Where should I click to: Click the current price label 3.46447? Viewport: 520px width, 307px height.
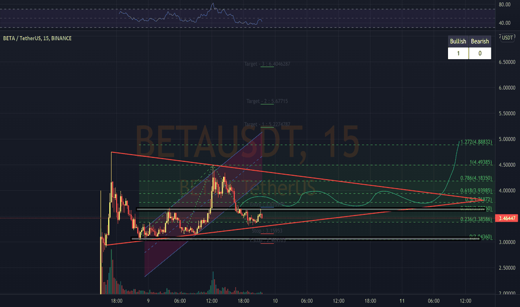507,218
